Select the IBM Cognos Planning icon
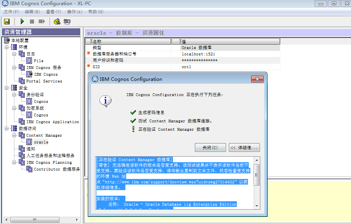This screenshot has height=224, width=351. point(22,162)
